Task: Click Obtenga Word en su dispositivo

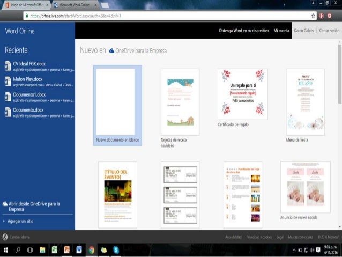Action: tap(244, 31)
